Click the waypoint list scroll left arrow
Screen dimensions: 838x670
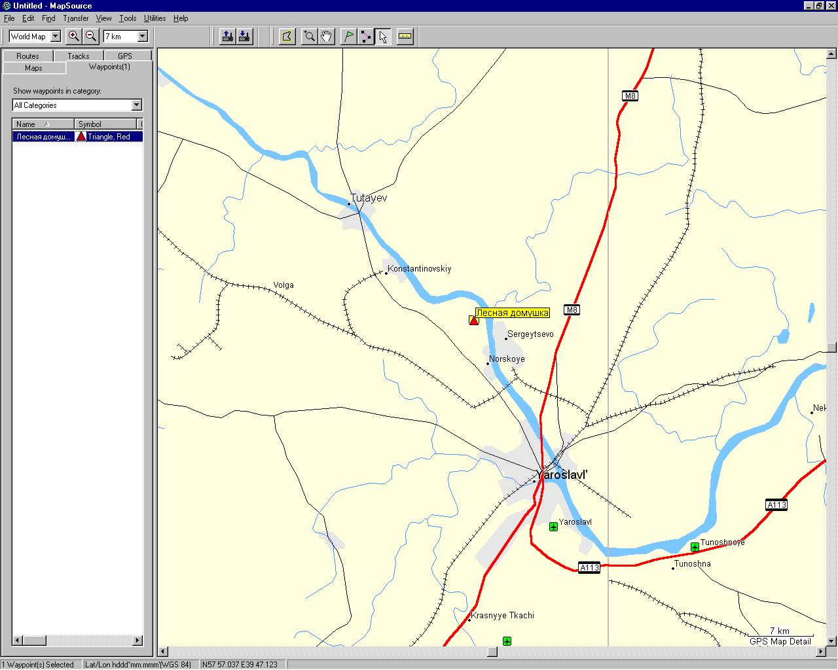coord(18,641)
